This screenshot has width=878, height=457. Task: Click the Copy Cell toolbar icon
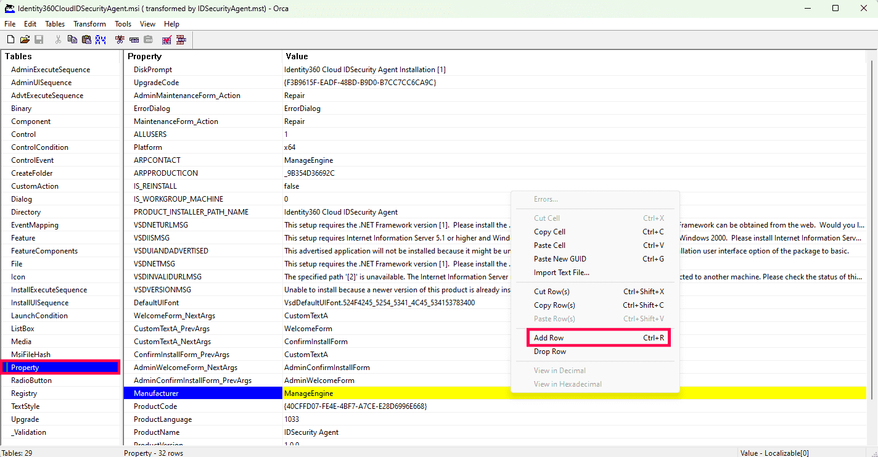point(72,39)
